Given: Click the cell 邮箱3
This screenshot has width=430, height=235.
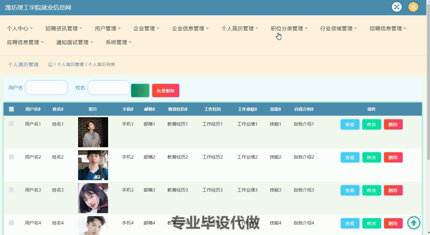Looking at the screenshot, I should [150, 190].
